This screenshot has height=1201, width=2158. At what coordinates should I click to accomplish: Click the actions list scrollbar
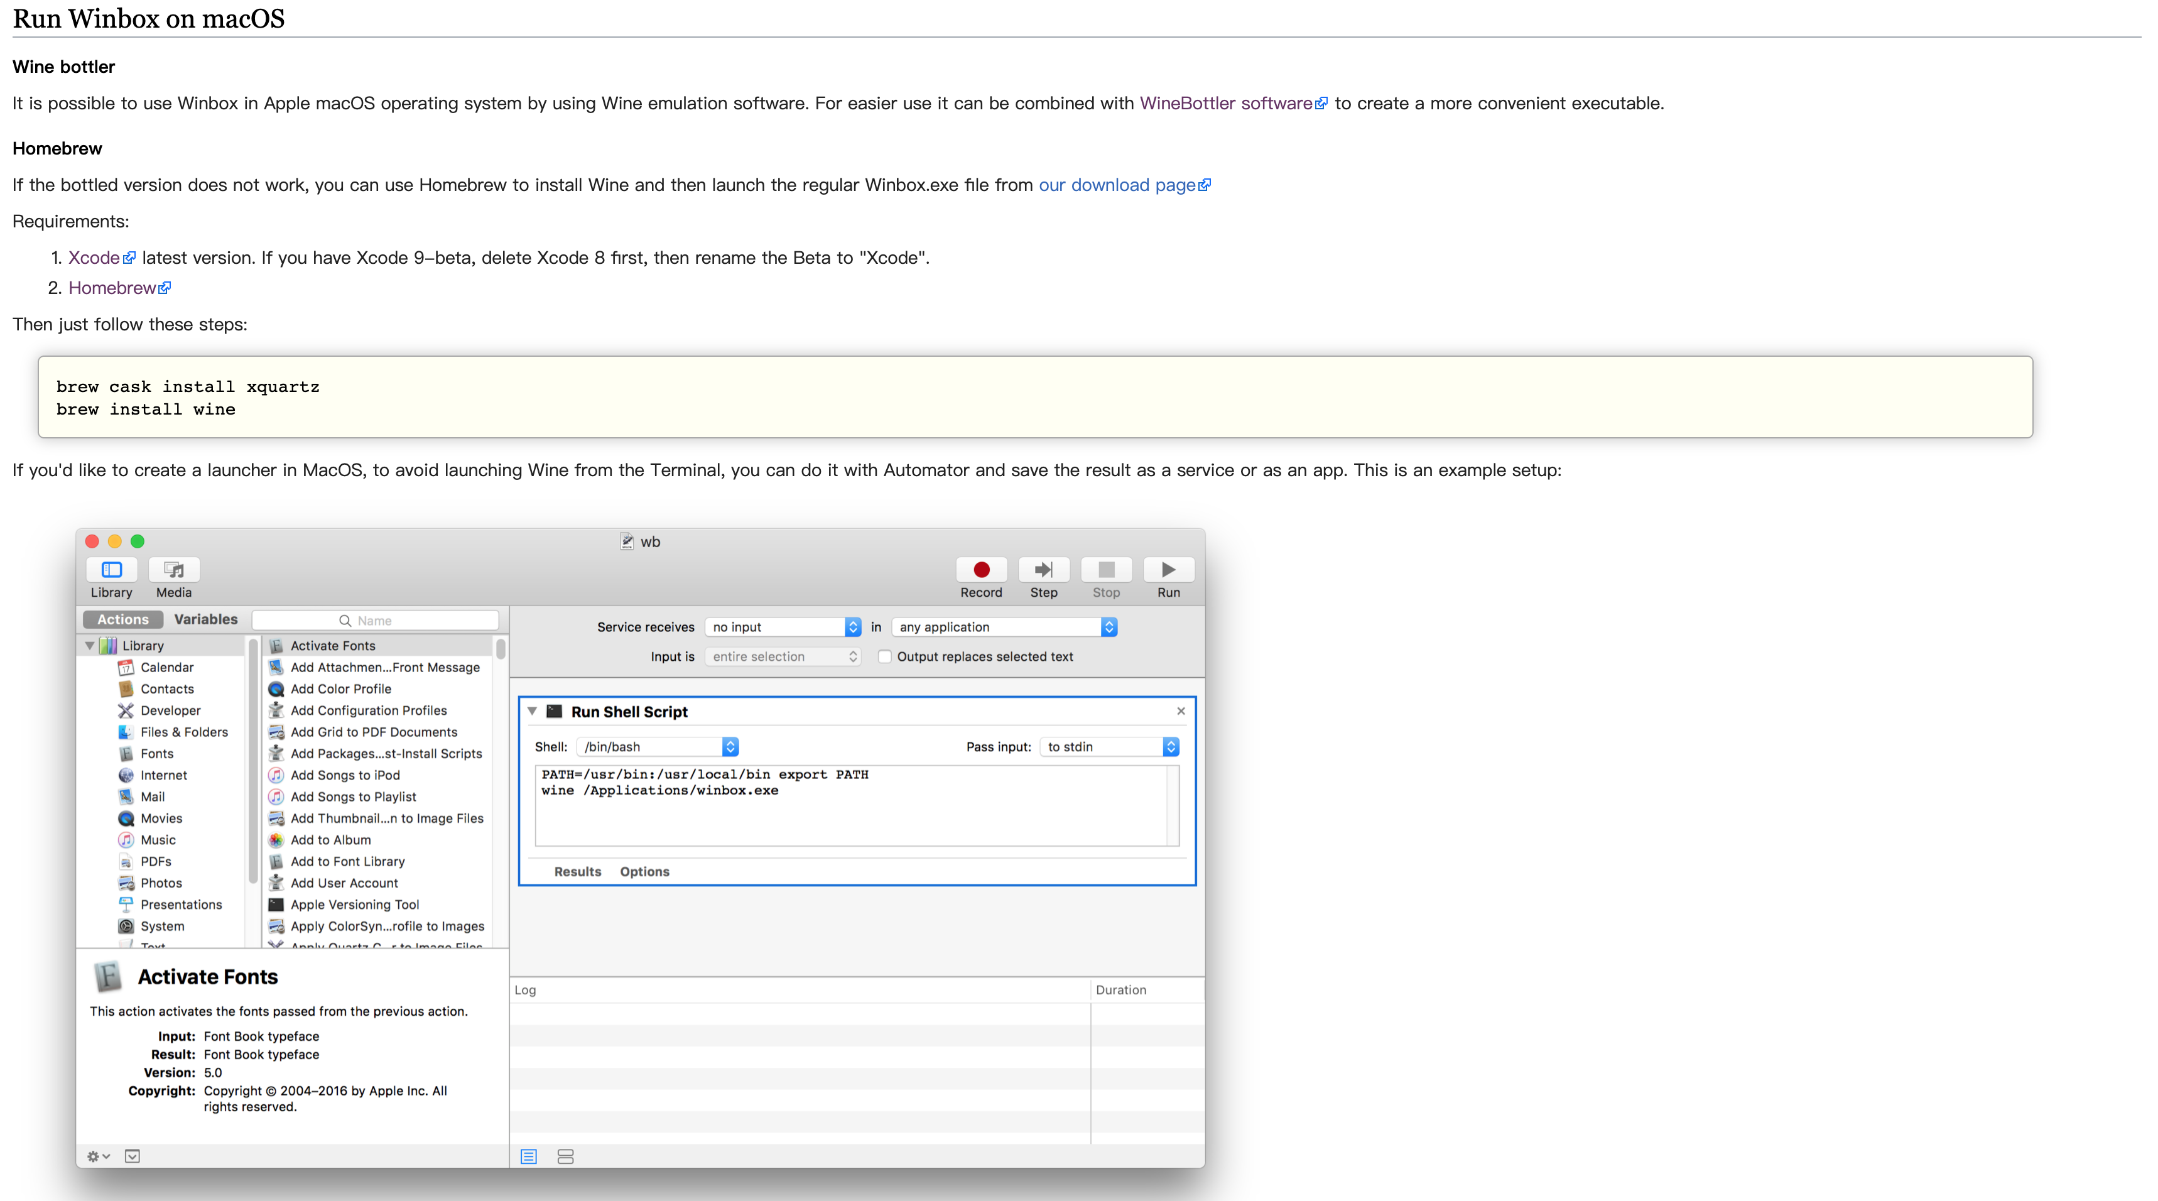(x=500, y=649)
